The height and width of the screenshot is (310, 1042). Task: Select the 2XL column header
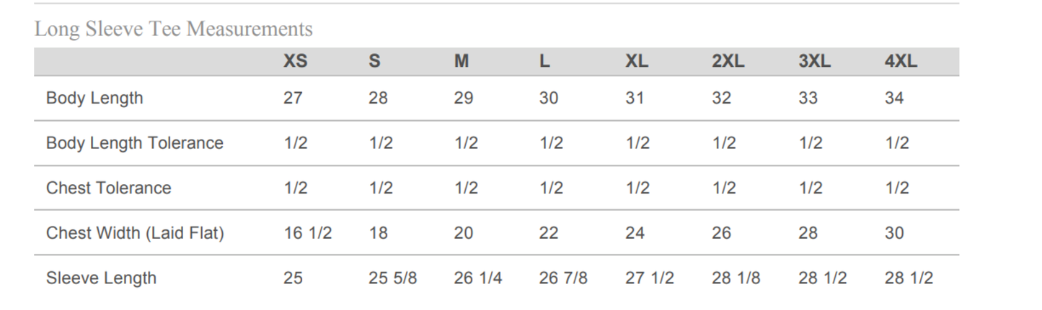(x=728, y=62)
